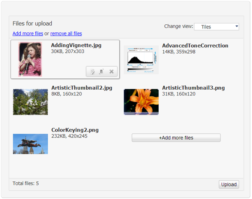
Task: Open the Change view Tiles dropdown
Action: pyautogui.click(x=216, y=27)
